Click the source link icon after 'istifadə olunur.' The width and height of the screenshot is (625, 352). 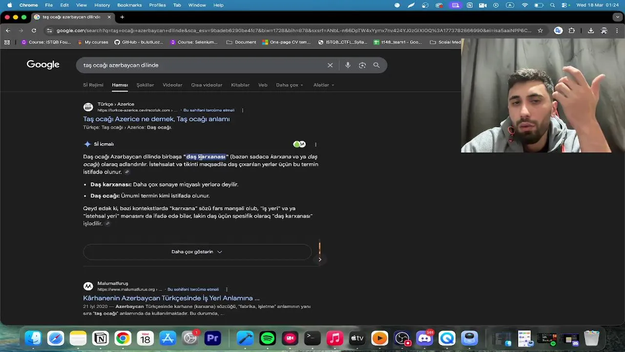click(127, 172)
